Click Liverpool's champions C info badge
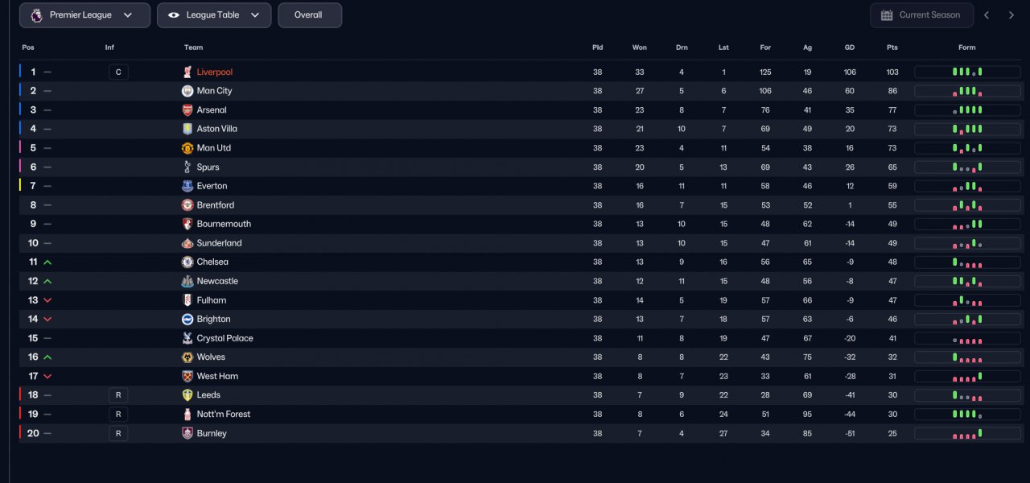 [x=118, y=72]
